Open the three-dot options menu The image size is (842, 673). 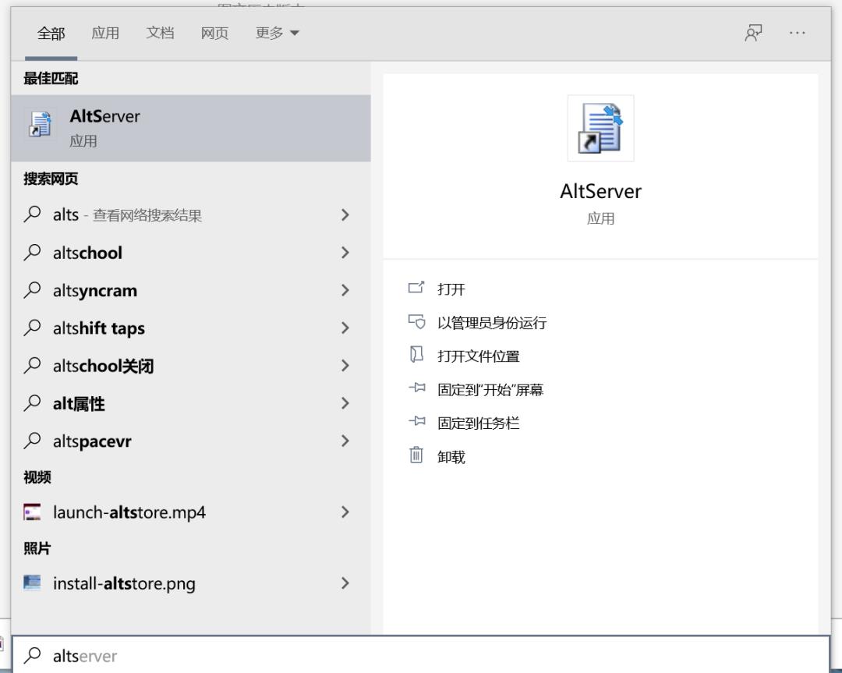[x=797, y=34]
